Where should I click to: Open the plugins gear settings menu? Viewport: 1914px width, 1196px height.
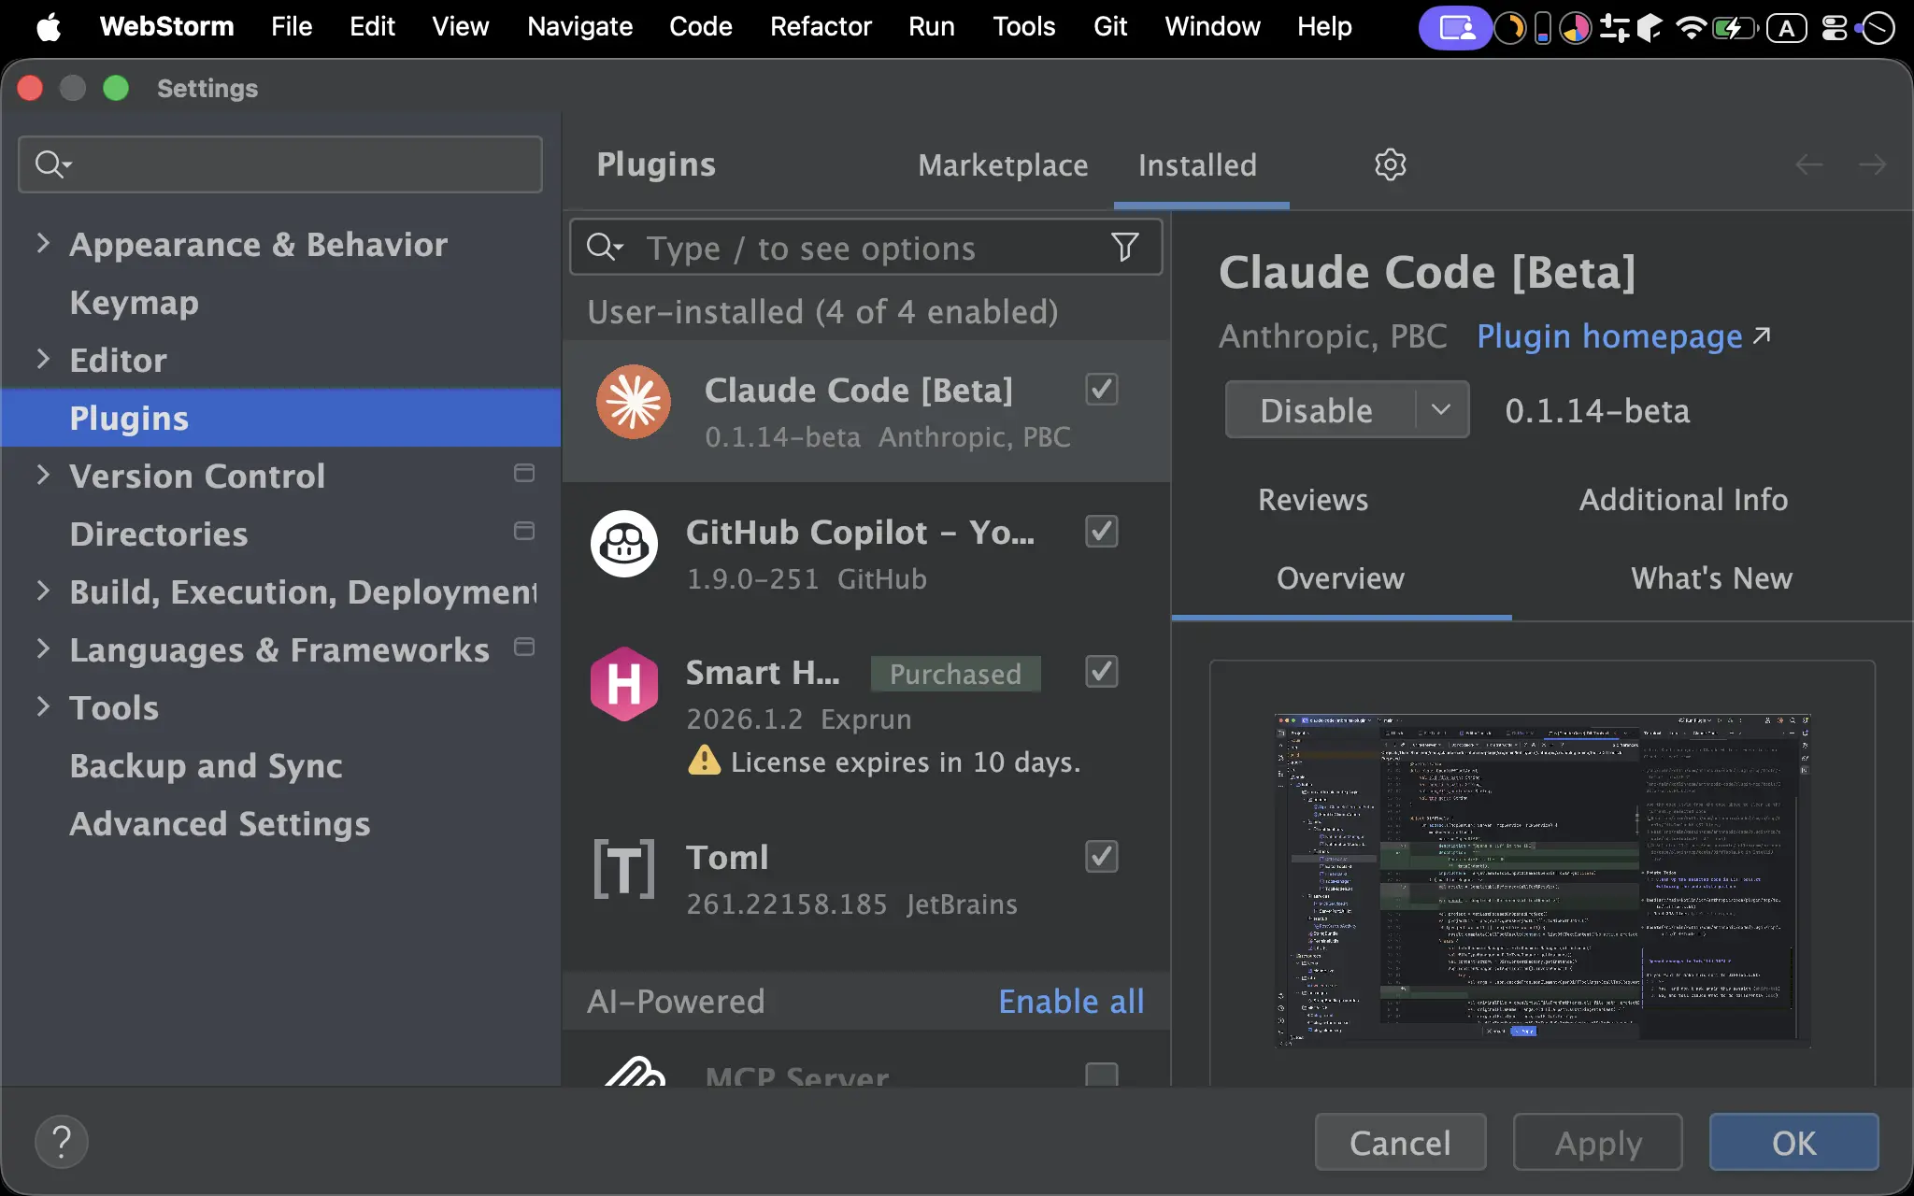click(x=1390, y=164)
